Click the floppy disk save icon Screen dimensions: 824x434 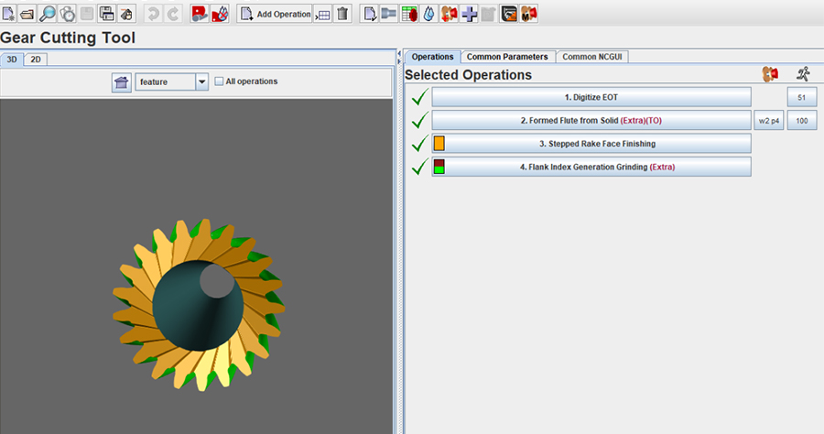(x=106, y=14)
